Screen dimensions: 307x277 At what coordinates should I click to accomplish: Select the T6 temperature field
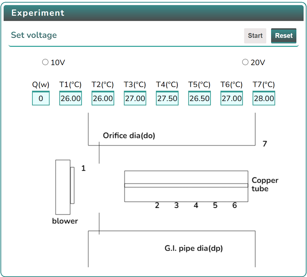(x=232, y=98)
